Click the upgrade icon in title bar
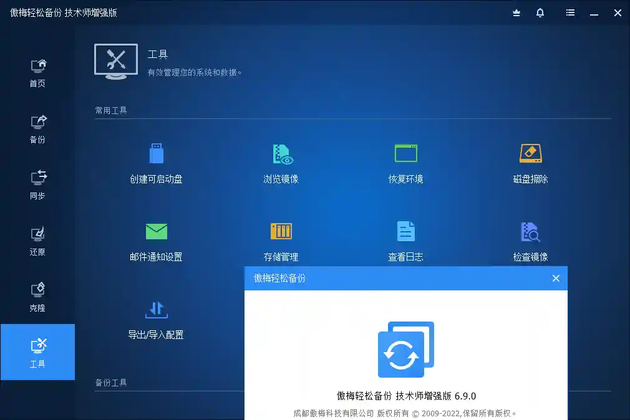This screenshot has width=630, height=420. pos(516,12)
